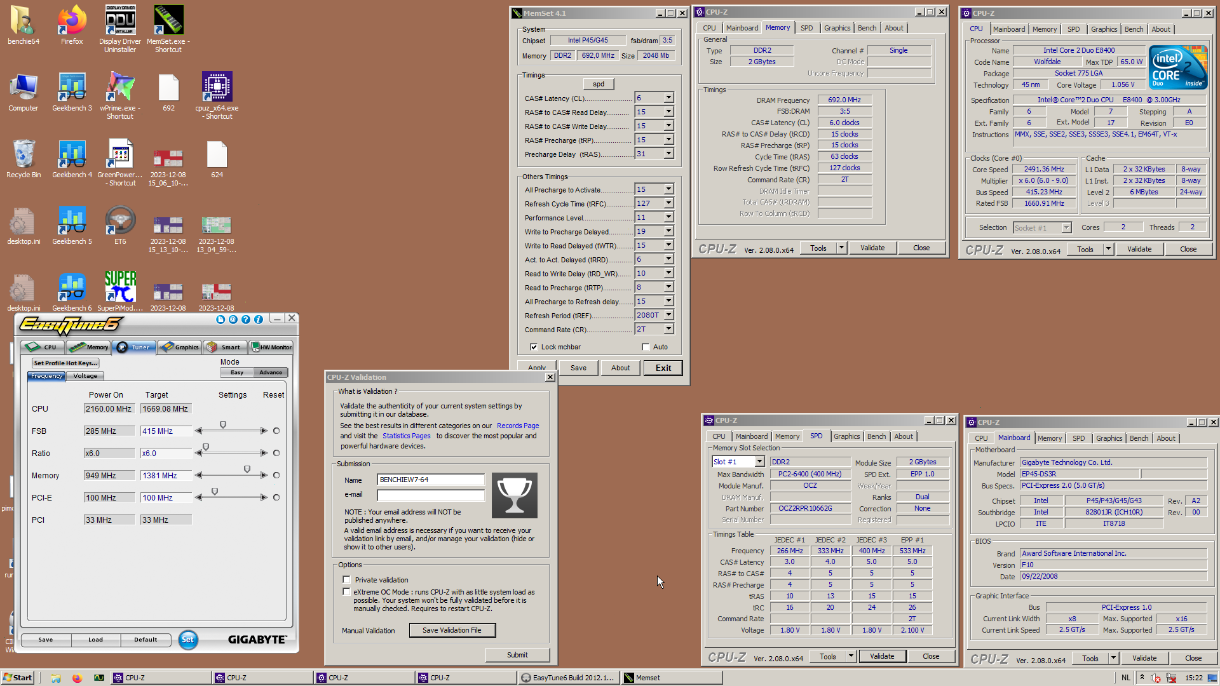Open MemSet.exe shortcut on desktop
Screen dimensions: 1220x686
(x=168, y=29)
